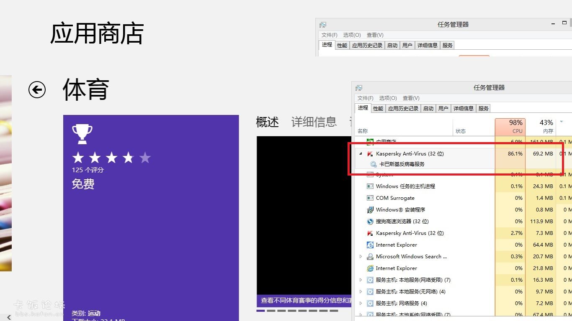Screen dimensions: 572x321
Task: Select the Windows 任务的主机进程 row
Action: point(464,186)
